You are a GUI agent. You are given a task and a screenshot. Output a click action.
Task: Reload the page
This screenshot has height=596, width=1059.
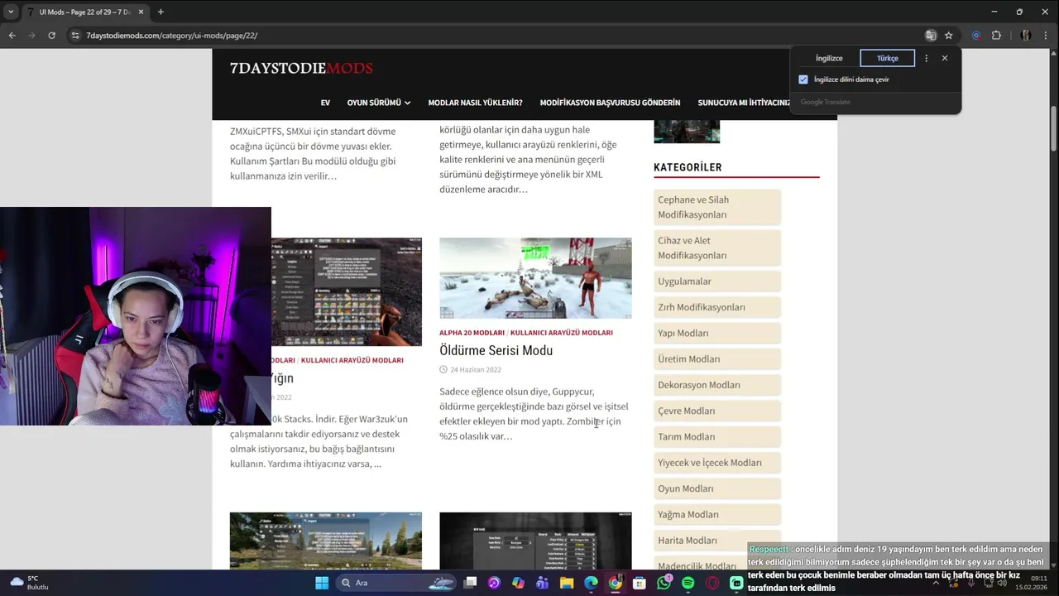pyautogui.click(x=51, y=36)
